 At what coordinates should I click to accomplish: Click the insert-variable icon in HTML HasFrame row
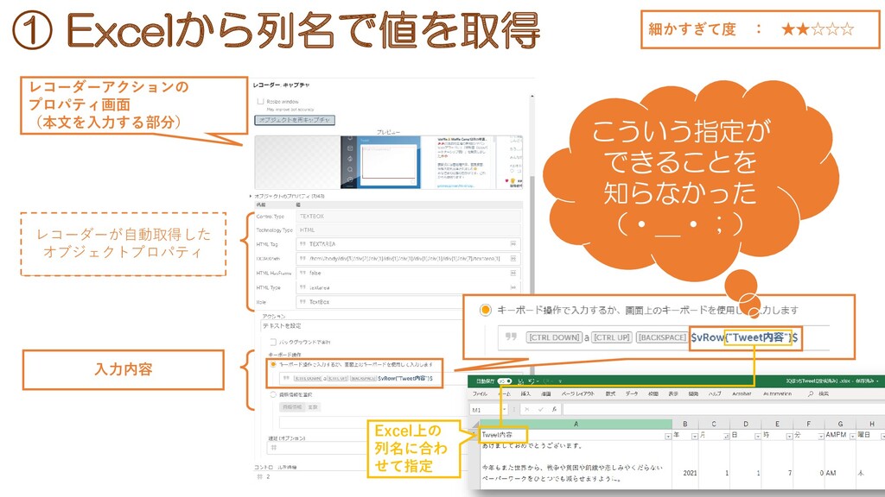[513, 273]
